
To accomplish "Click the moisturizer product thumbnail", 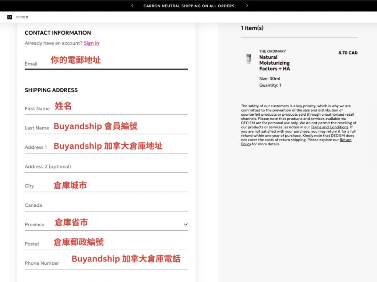I will click(249, 59).
